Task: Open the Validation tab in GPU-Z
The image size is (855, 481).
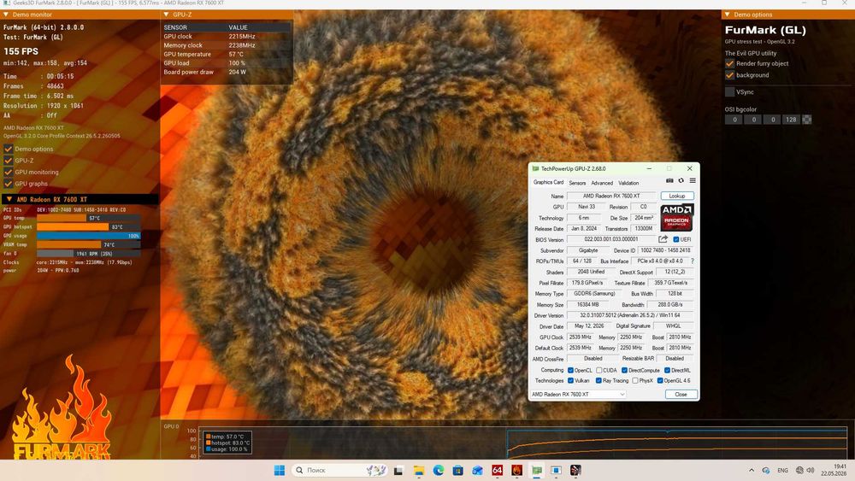Action: click(628, 183)
